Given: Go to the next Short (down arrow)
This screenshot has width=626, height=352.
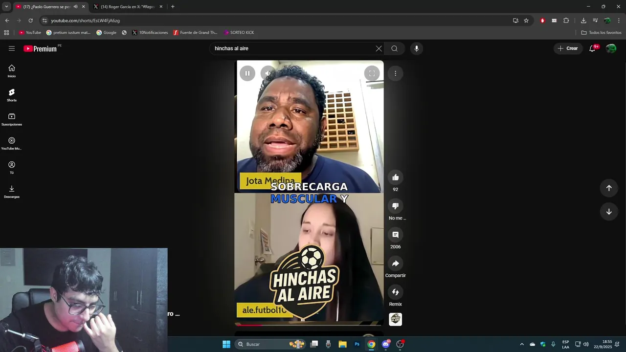Looking at the screenshot, I should (x=609, y=212).
